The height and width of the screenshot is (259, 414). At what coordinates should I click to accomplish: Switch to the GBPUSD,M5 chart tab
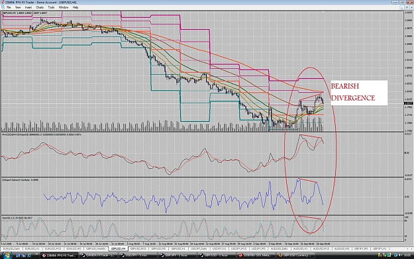point(158,248)
